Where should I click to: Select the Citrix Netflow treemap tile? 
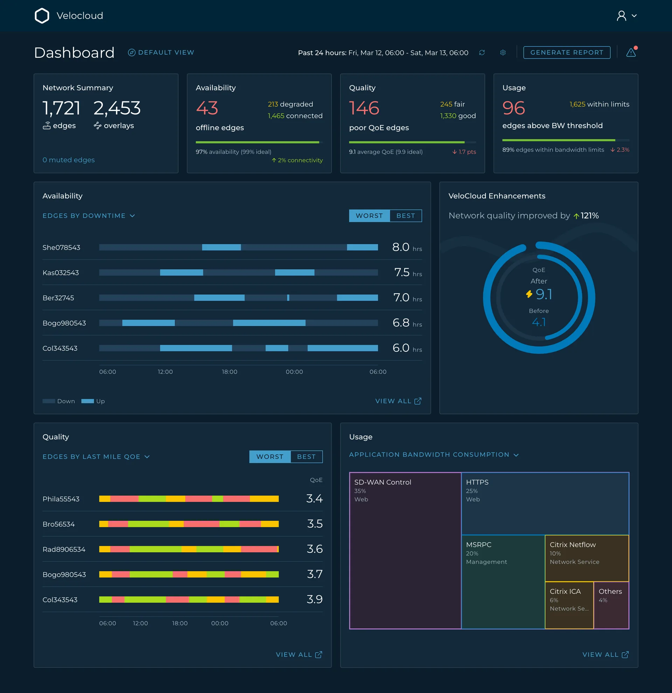tap(587, 558)
